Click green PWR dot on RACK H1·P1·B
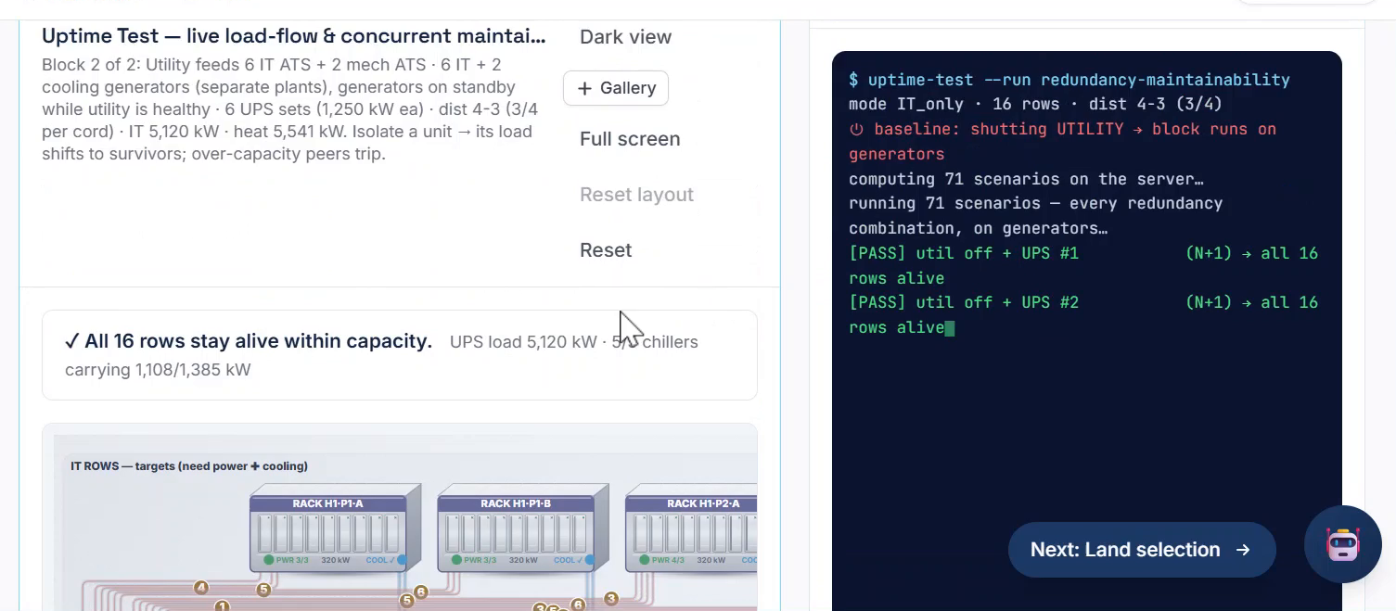This screenshot has width=1396, height=611. tap(455, 560)
